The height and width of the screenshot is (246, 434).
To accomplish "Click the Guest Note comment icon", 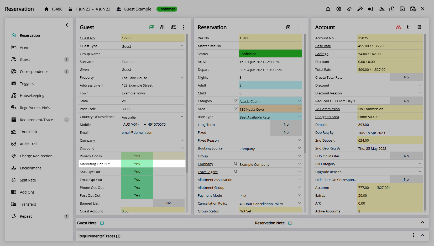I will point(102,223).
